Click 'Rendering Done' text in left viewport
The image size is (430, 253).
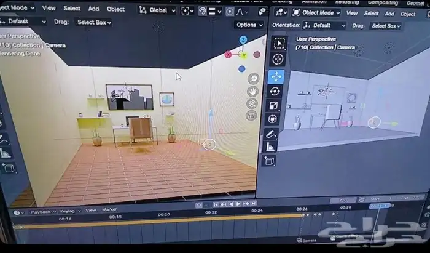coord(20,54)
